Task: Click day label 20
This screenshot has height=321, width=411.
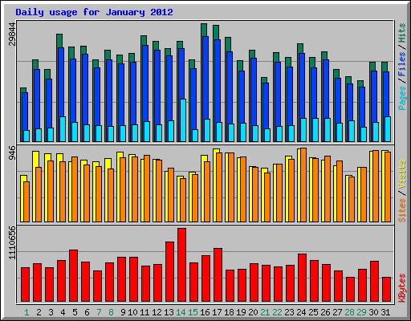Action: click(x=253, y=312)
